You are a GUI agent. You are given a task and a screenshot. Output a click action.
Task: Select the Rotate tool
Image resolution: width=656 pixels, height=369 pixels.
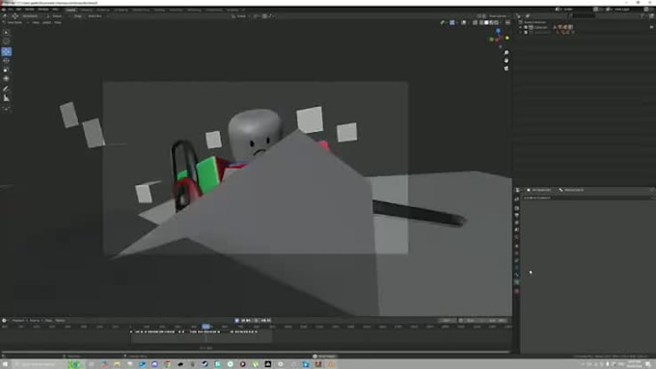pyautogui.click(x=7, y=61)
